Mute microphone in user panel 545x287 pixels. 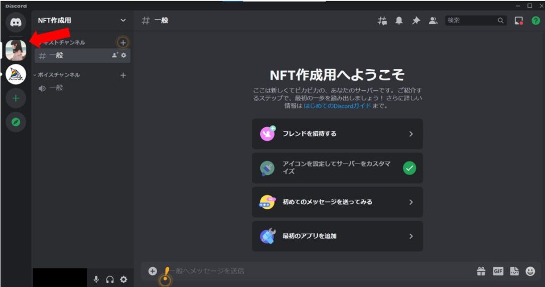pos(96,280)
